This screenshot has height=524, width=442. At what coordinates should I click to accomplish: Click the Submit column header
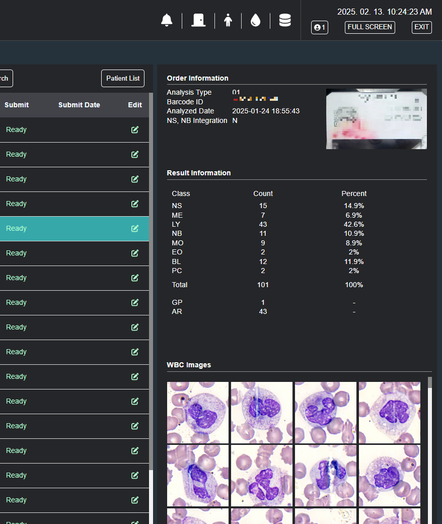tap(16, 105)
